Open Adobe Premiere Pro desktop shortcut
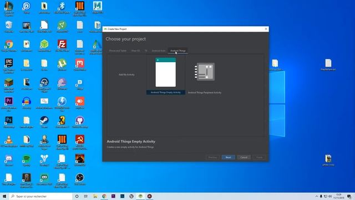 9,104
